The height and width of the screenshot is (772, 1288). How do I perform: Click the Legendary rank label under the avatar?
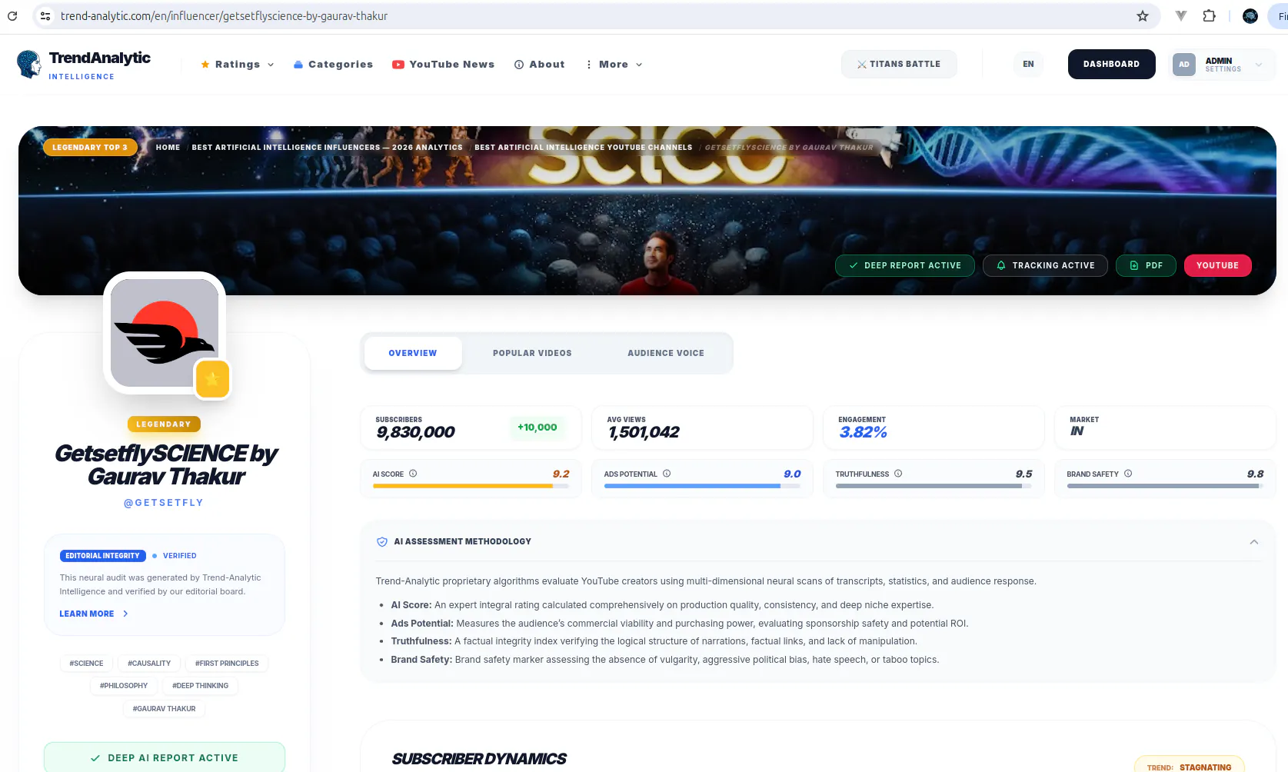tap(164, 424)
